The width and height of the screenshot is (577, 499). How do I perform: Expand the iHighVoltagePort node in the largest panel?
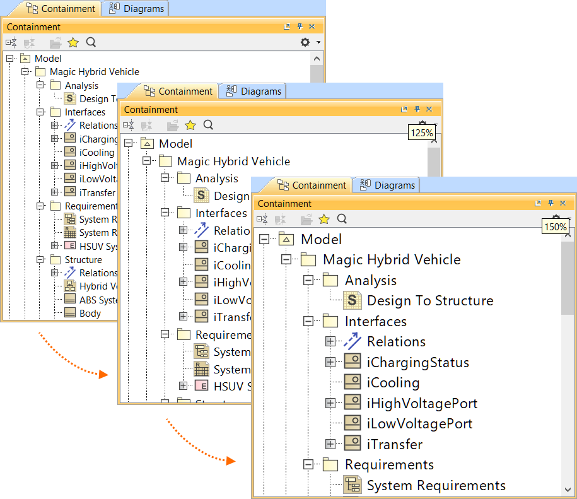(330, 403)
